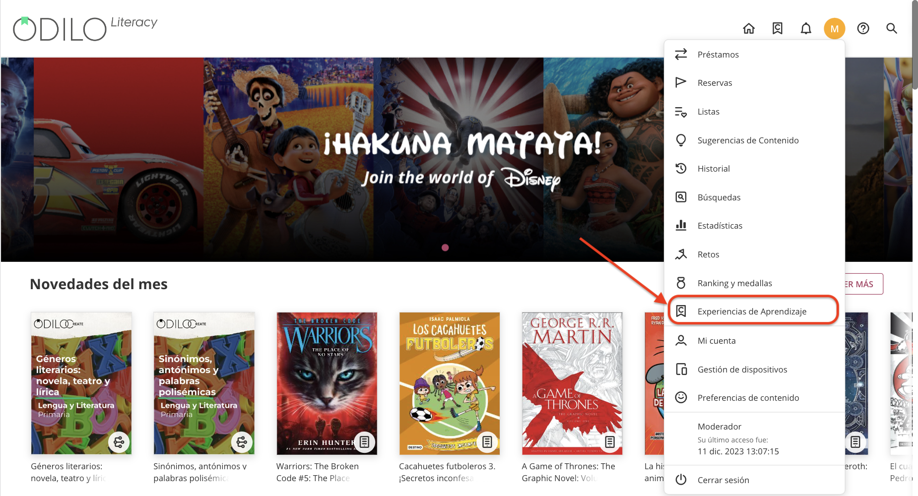Click the banner carousel pink dot indicator

pyautogui.click(x=445, y=248)
